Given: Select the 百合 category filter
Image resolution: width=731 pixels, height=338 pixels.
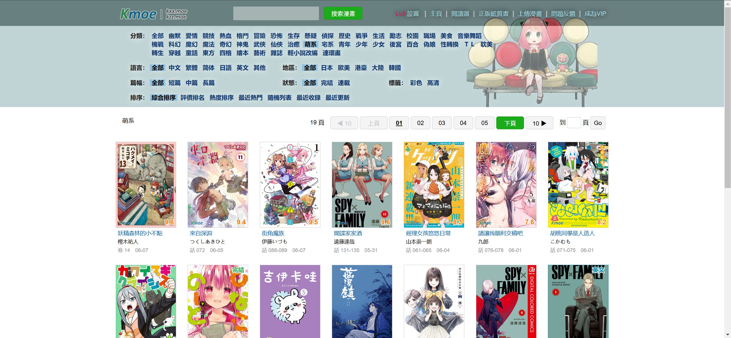Looking at the screenshot, I should (x=412, y=44).
